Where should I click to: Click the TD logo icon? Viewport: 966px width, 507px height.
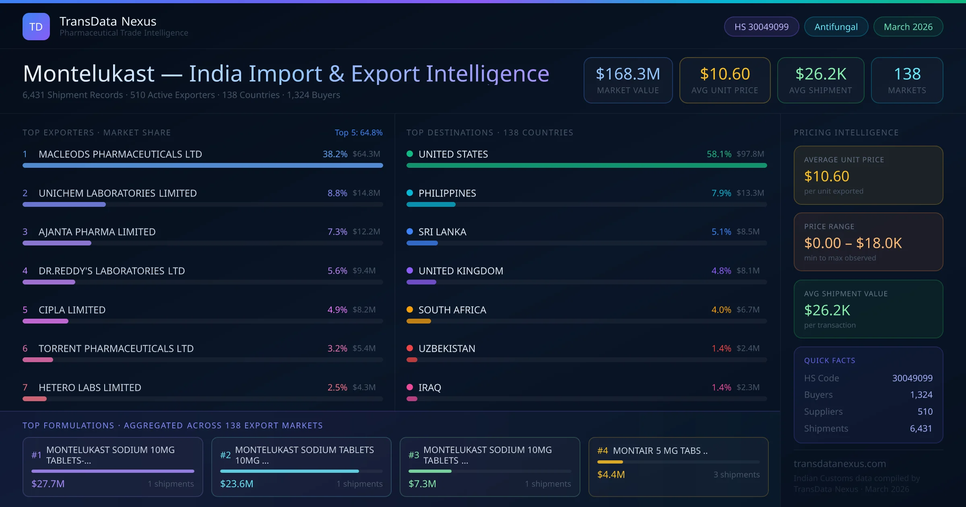pos(36,27)
